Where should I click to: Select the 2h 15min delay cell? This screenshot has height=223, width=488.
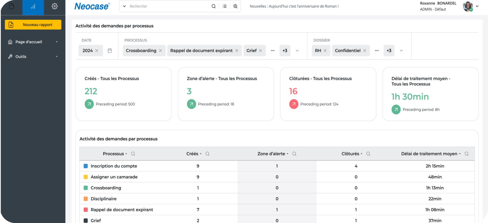click(x=435, y=166)
